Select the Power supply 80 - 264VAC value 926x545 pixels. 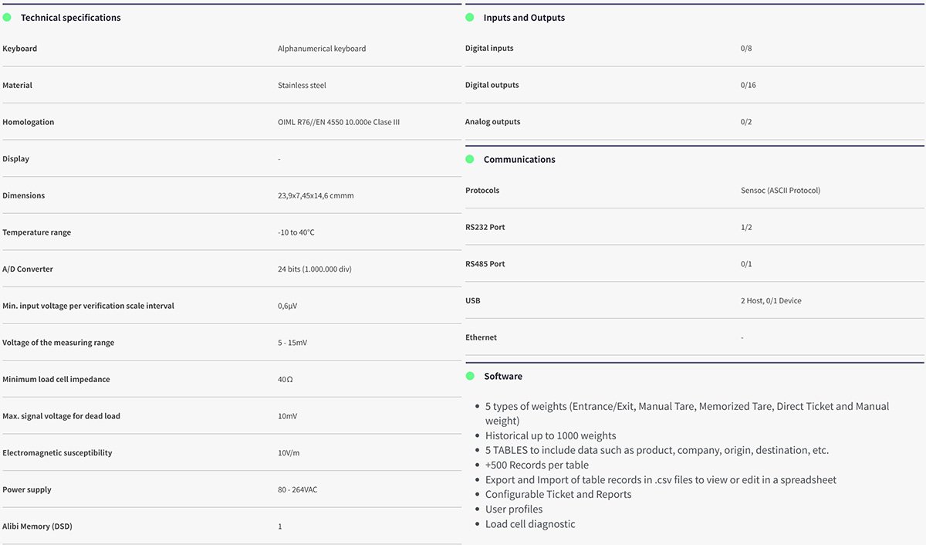tap(298, 489)
